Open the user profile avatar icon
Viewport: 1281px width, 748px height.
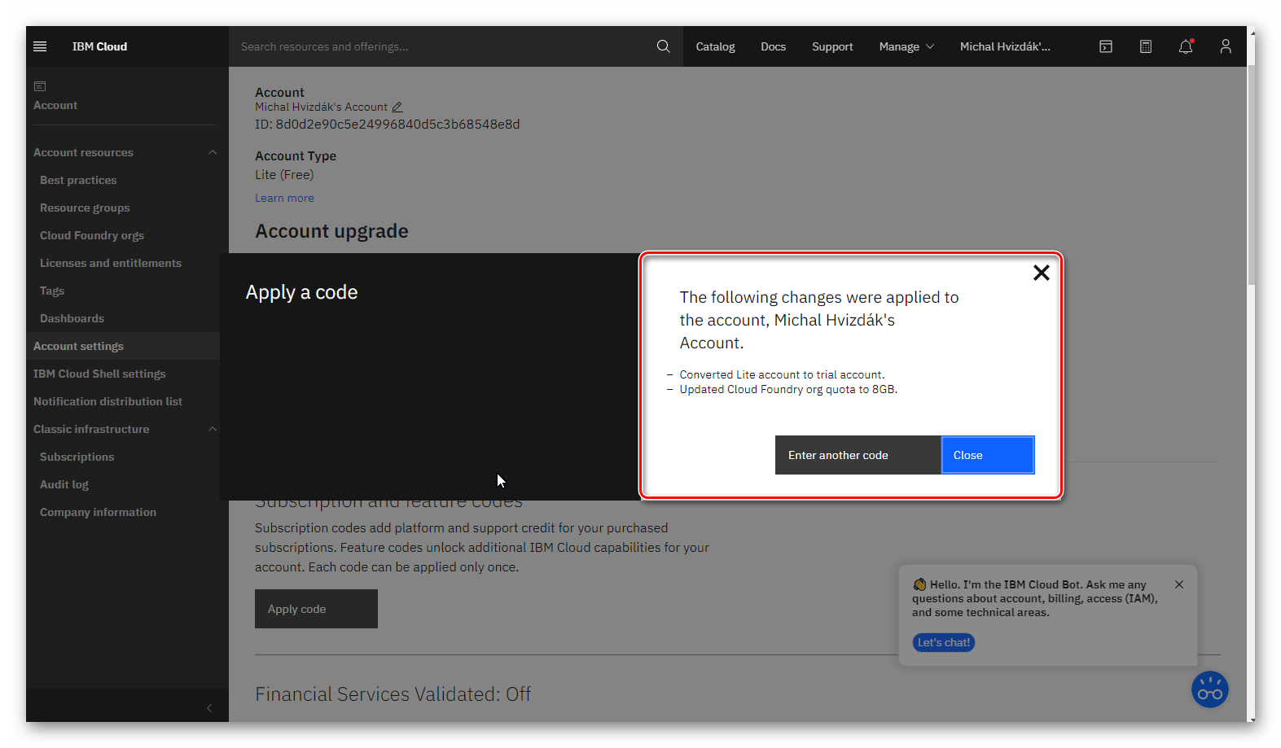pos(1225,46)
